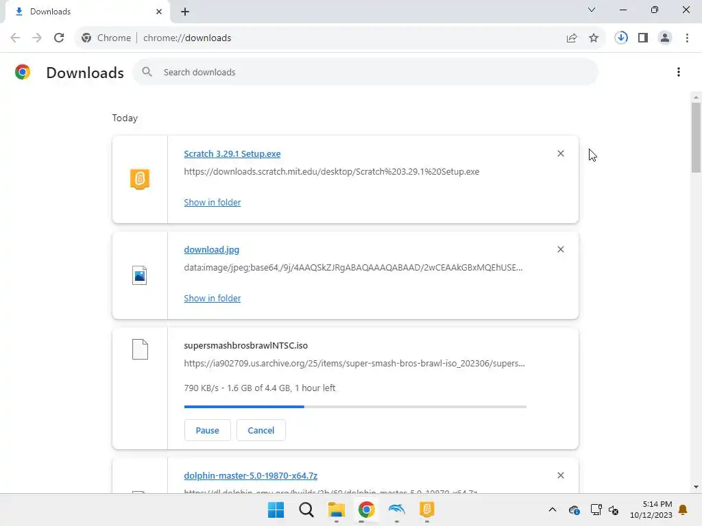Click the page vertical scrollbar thumb
This screenshot has height=526, width=702.
tap(696, 137)
